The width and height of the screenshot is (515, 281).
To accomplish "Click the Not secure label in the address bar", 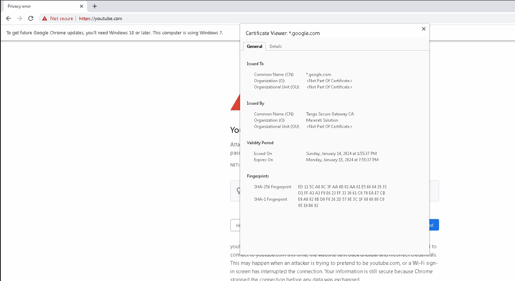I will pos(61,19).
